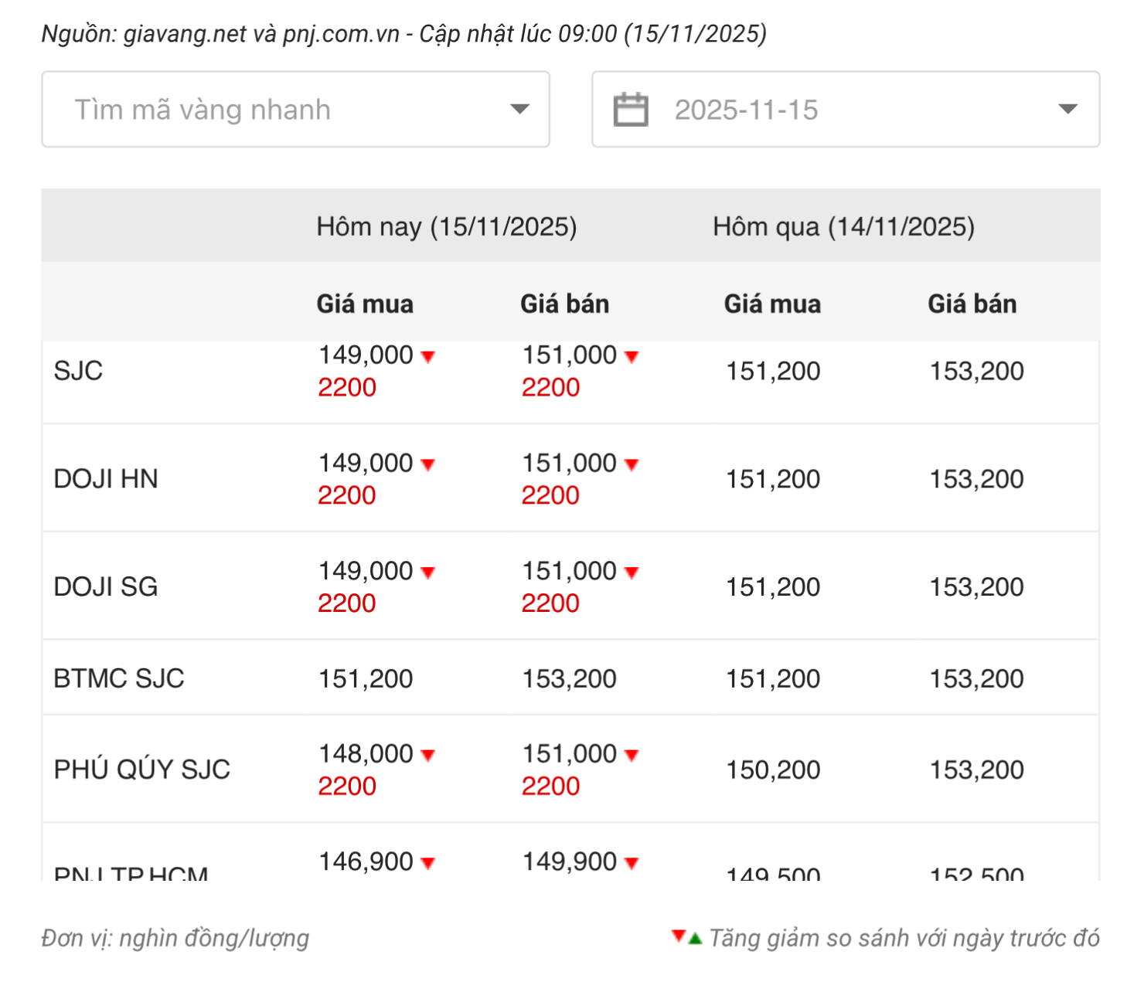
Task: Click the SJC row label
Action: pos(78,371)
